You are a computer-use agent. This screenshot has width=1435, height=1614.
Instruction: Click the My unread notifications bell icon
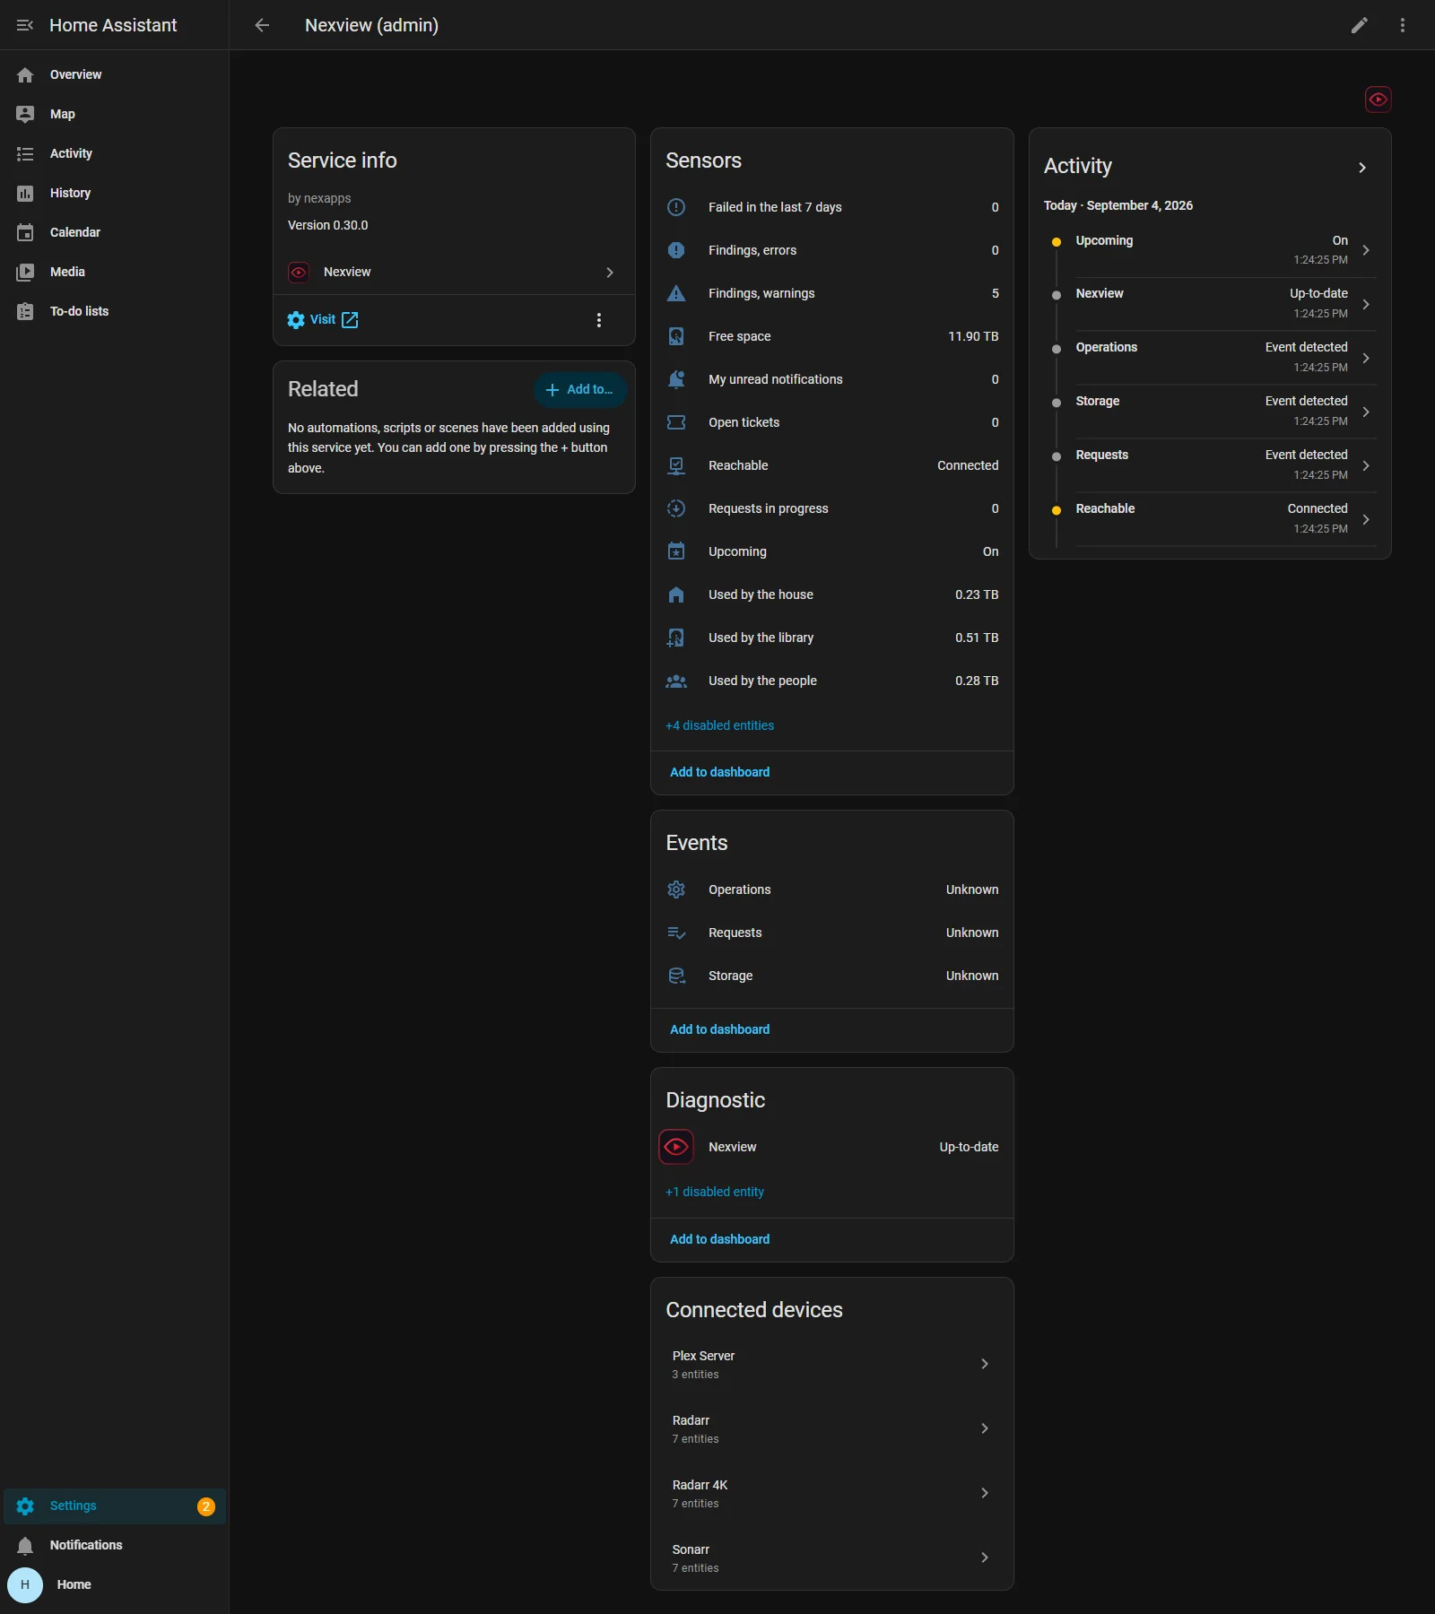click(x=676, y=379)
